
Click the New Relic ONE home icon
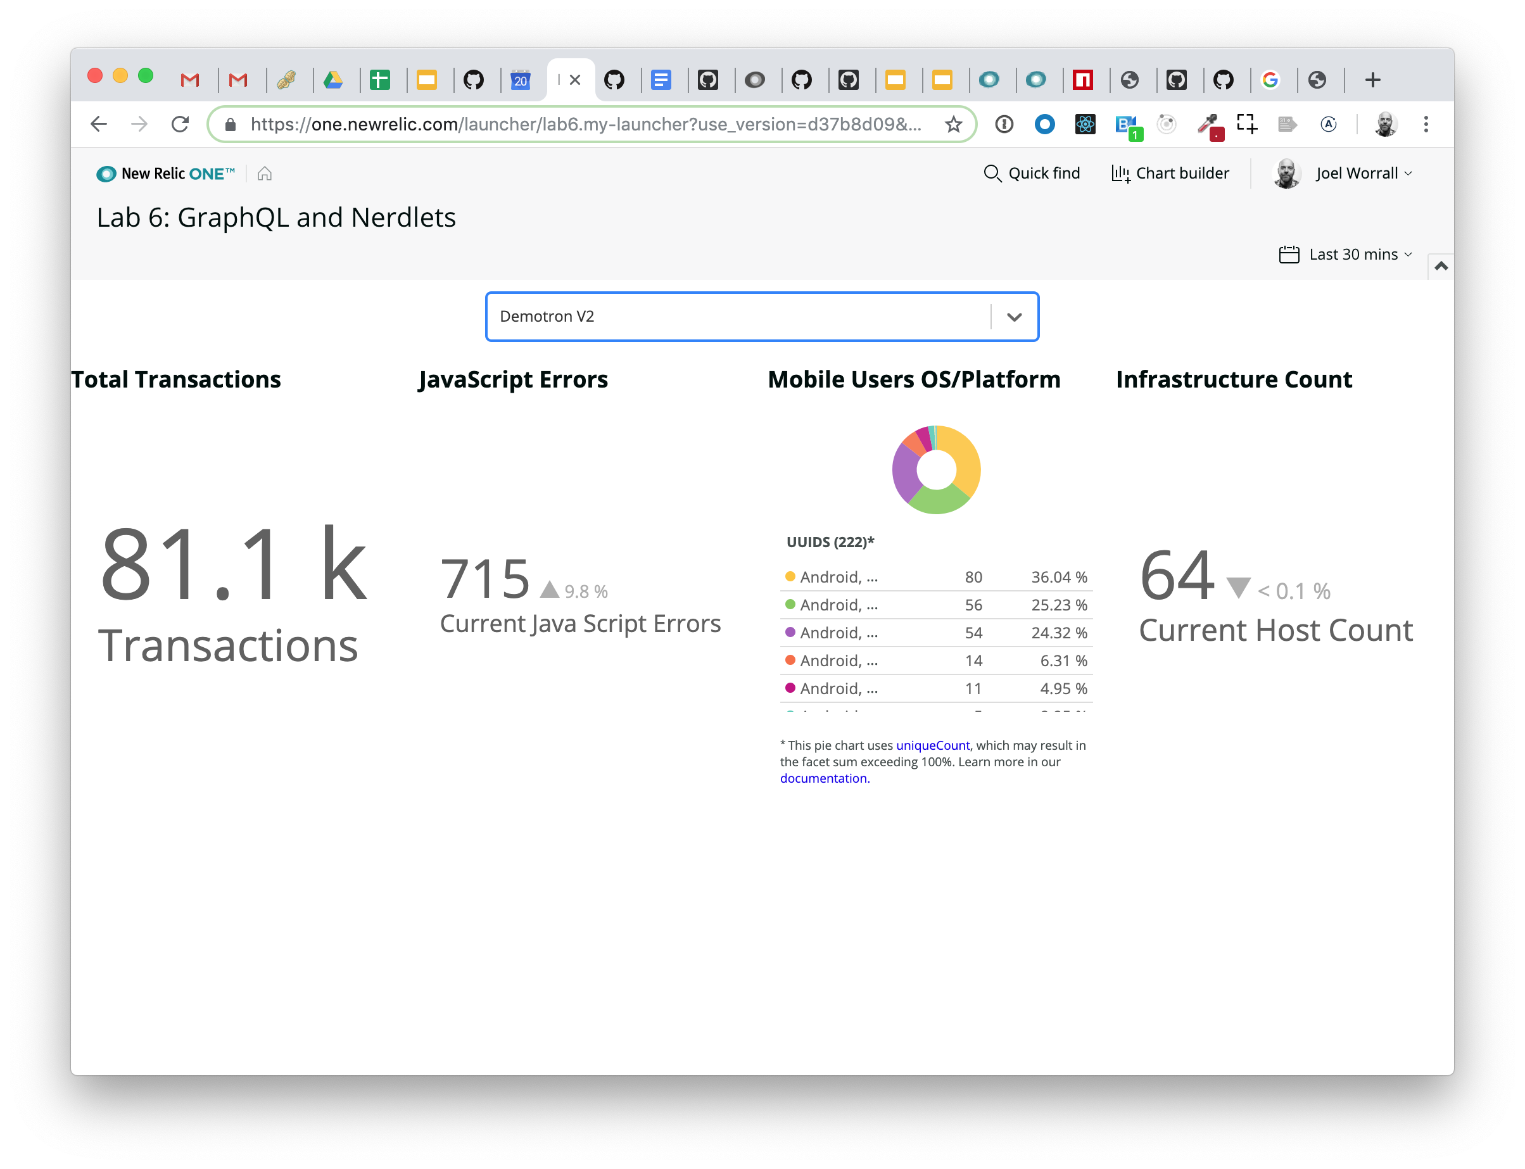[x=264, y=174]
